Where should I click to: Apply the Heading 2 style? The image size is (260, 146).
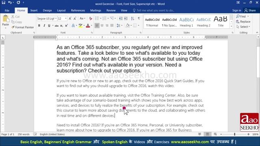click(x=204, y=22)
